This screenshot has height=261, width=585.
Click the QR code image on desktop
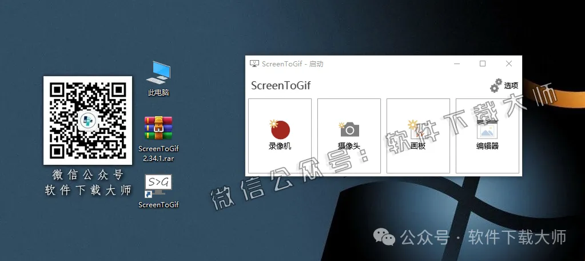[x=87, y=120]
